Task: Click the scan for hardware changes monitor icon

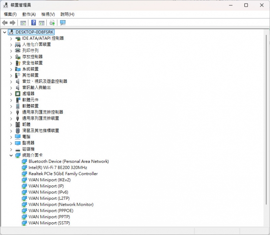Action: [63, 23]
